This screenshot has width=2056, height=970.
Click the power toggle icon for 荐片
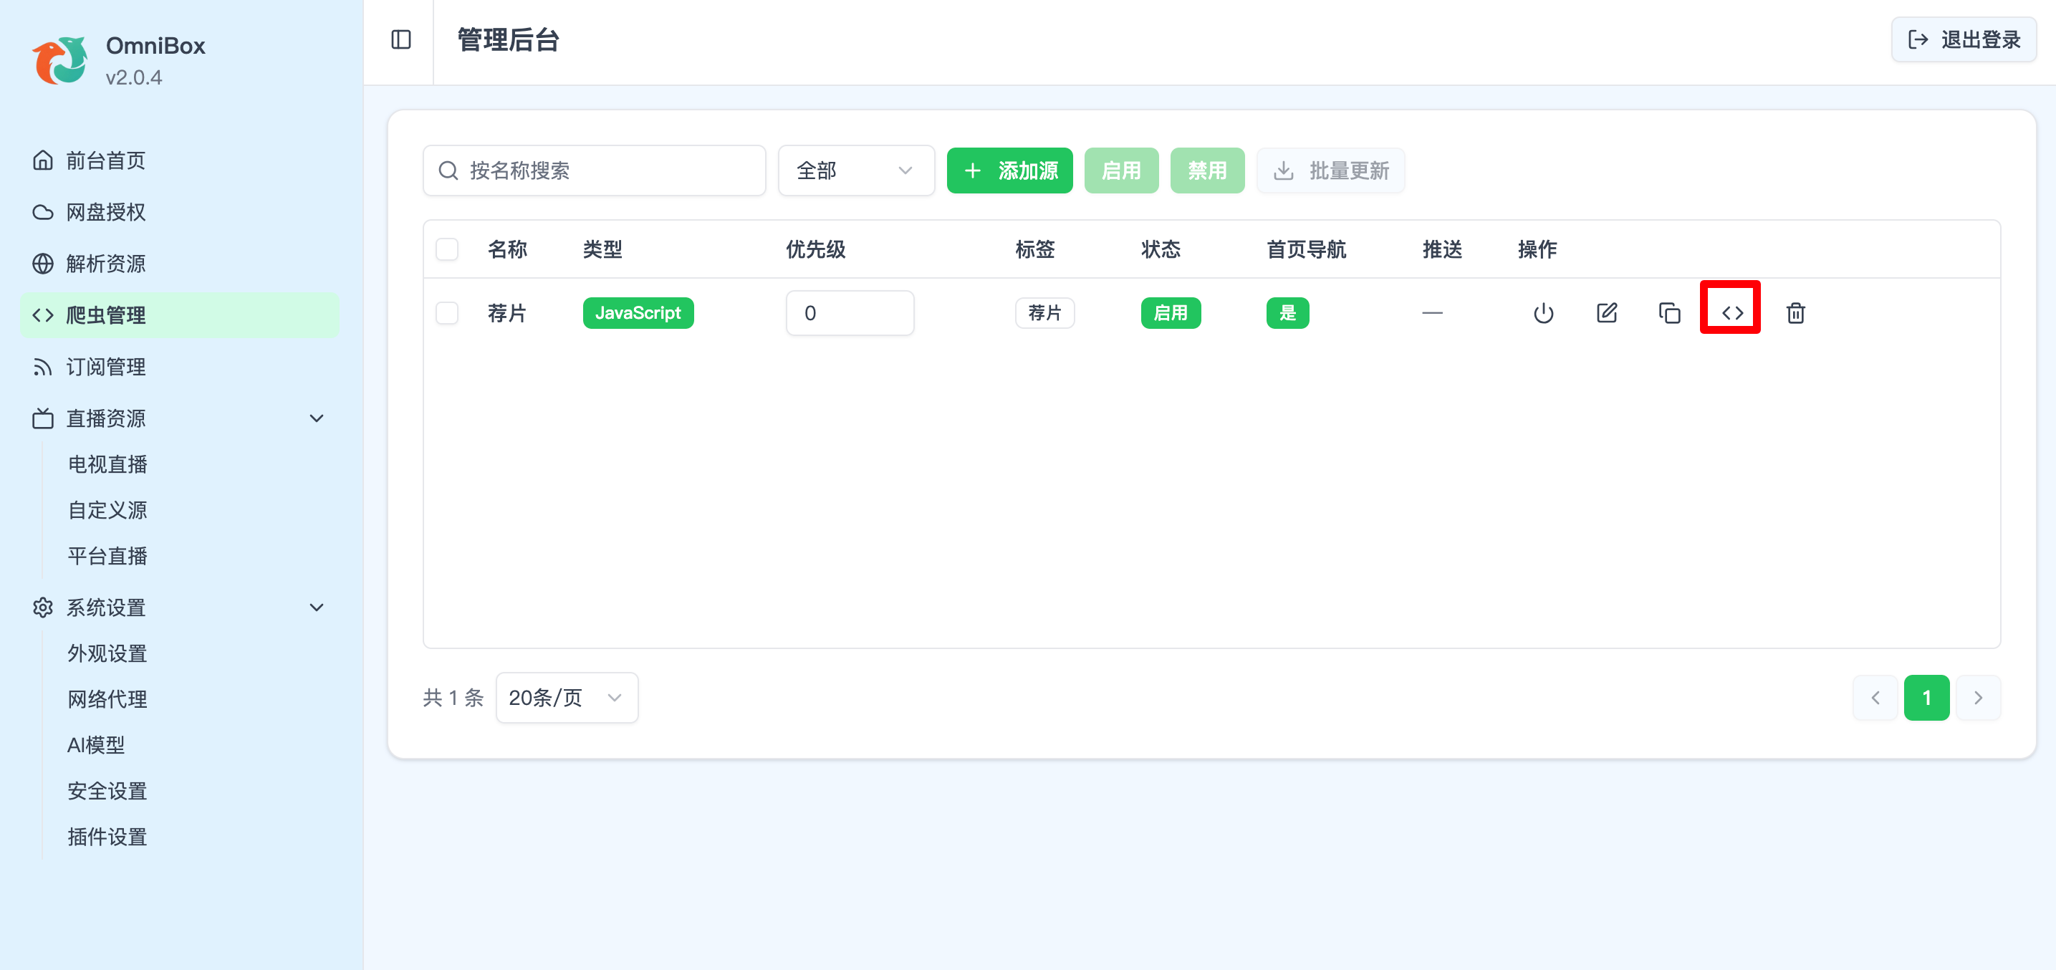tap(1543, 313)
